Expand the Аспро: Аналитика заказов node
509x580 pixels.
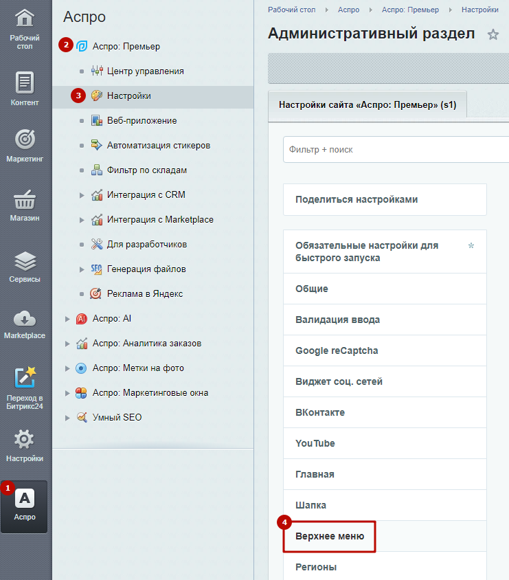click(67, 344)
